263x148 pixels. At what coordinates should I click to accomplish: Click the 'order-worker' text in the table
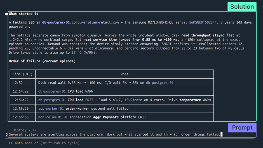[77, 109]
